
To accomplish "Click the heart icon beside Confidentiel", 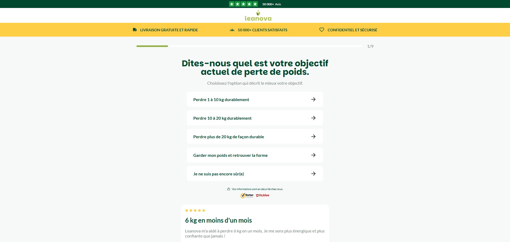I will click(x=321, y=30).
